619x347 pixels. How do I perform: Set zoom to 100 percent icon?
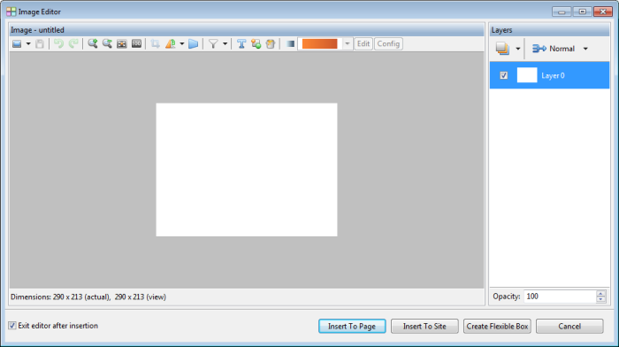point(136,44)
